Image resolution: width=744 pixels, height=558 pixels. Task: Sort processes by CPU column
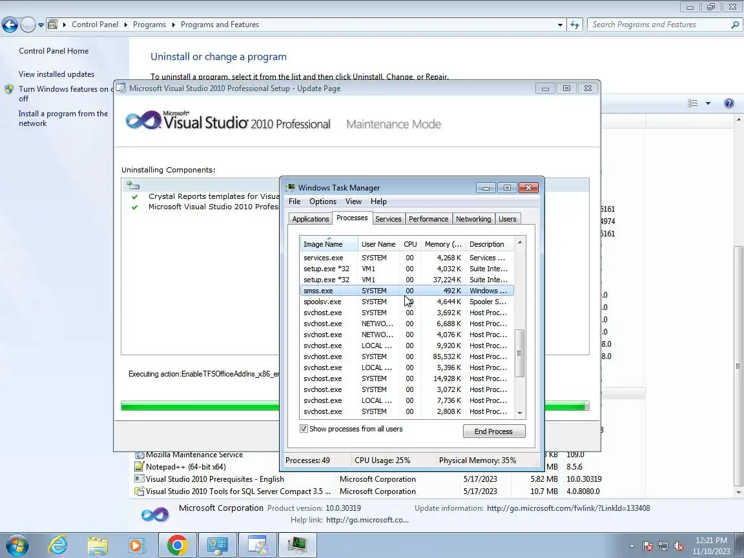[x=410, y=244]
